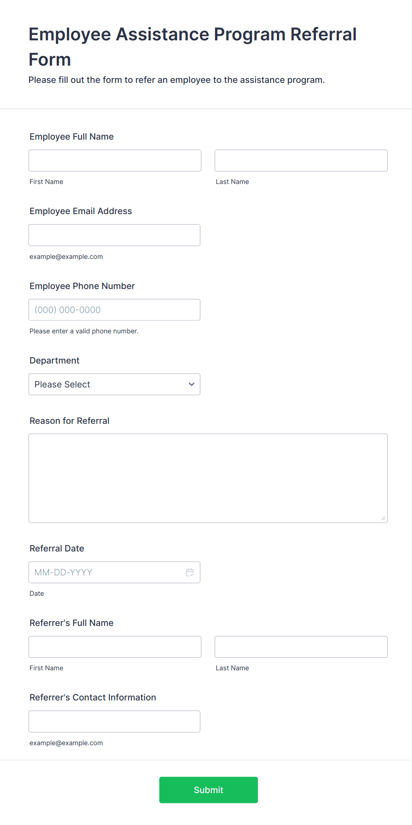Grab the Reason for Referral resize handle
The image size is (412, 825).
[x=383, y=518]
